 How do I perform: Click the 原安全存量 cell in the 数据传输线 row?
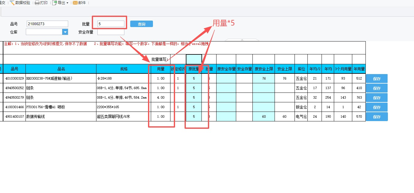[x=226, y=117]
